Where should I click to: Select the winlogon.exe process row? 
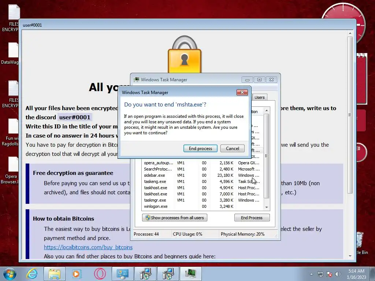click(x=202, y=206)
